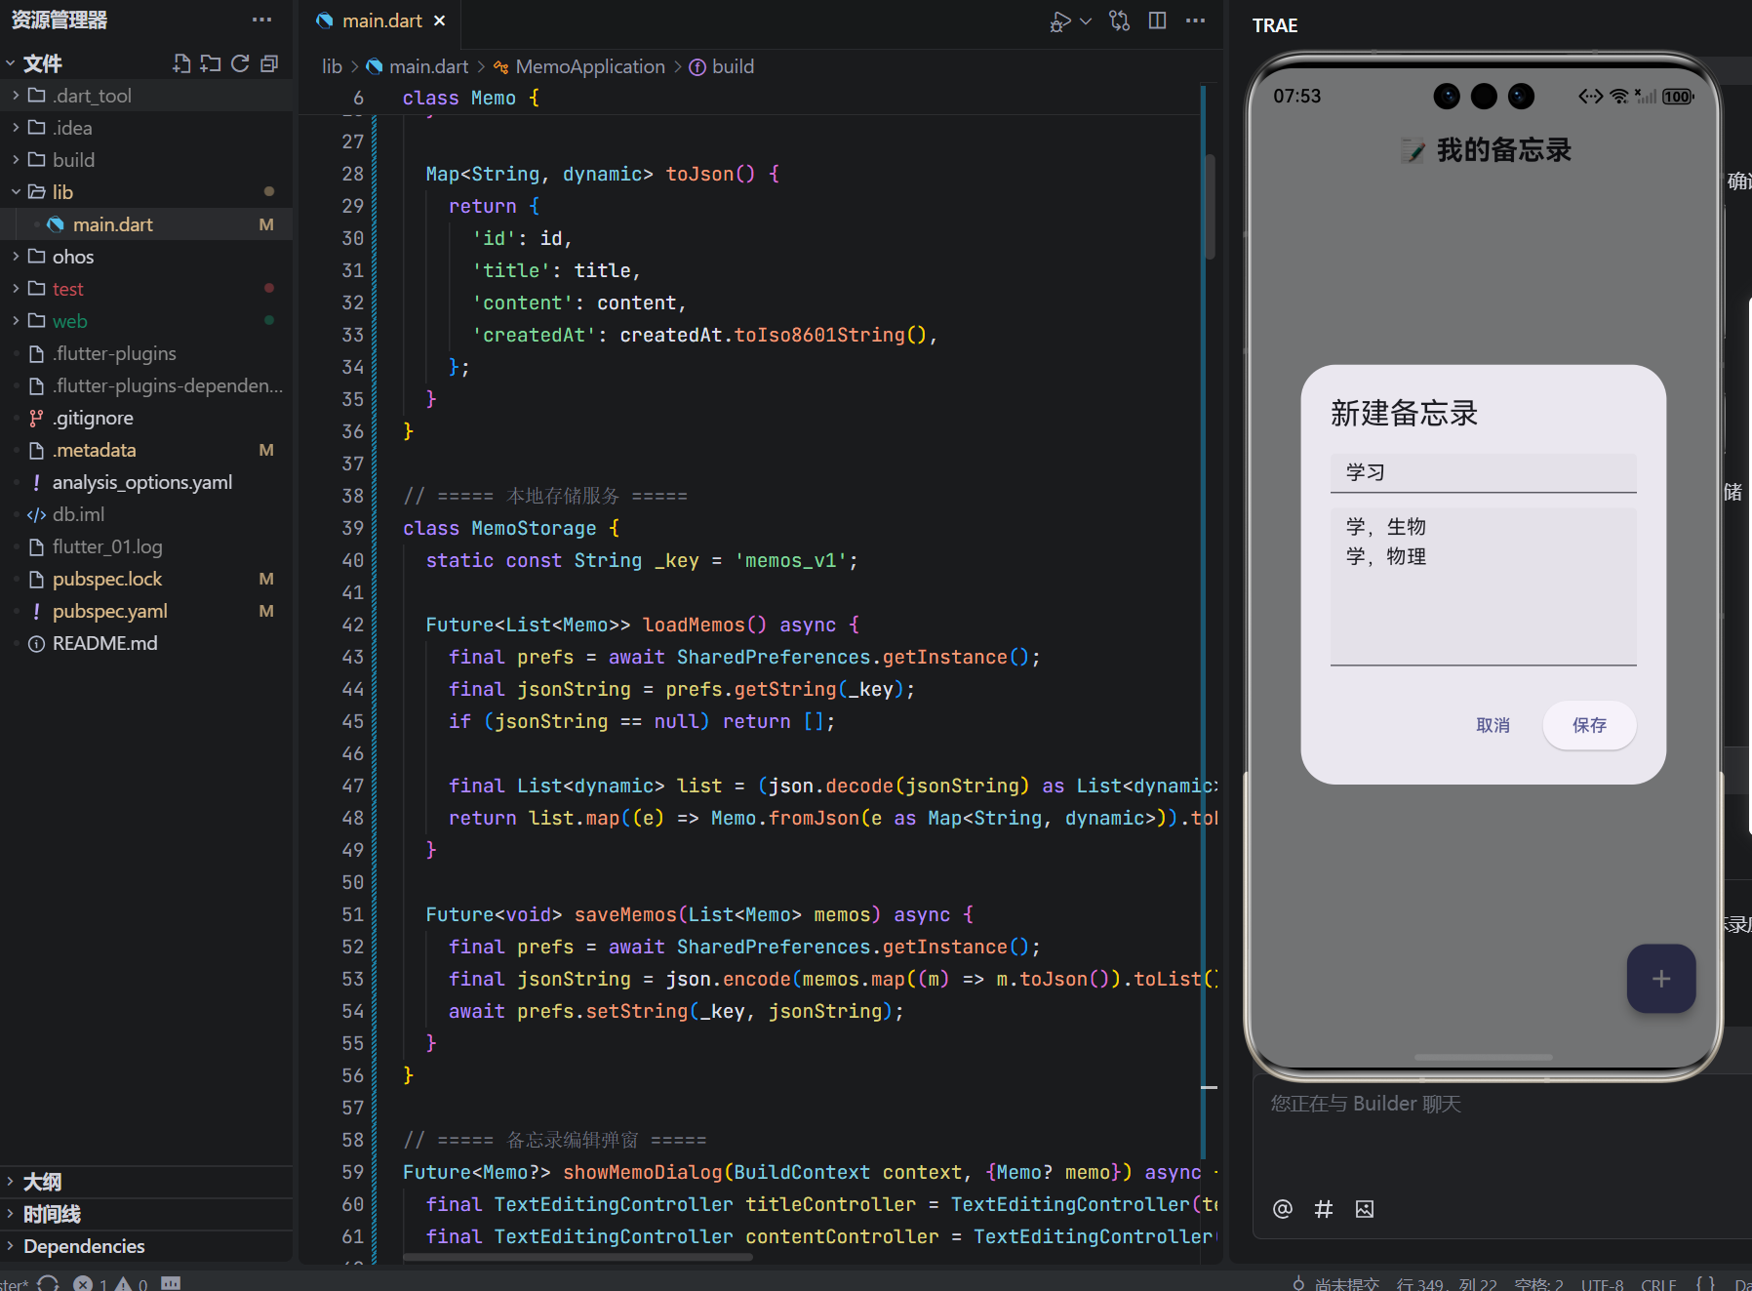This screenshot has height=1291, width=1752.
Task: Expand the web folder
Action: (146, 321)
